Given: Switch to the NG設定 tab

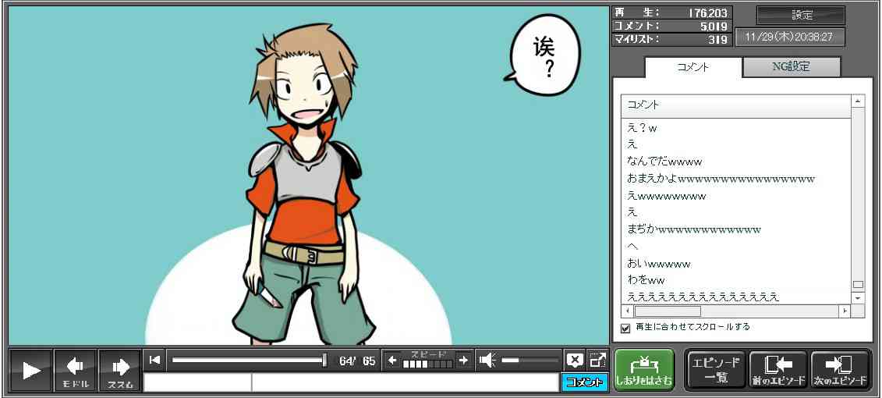Looking at the screenshot, I should 791,67.
